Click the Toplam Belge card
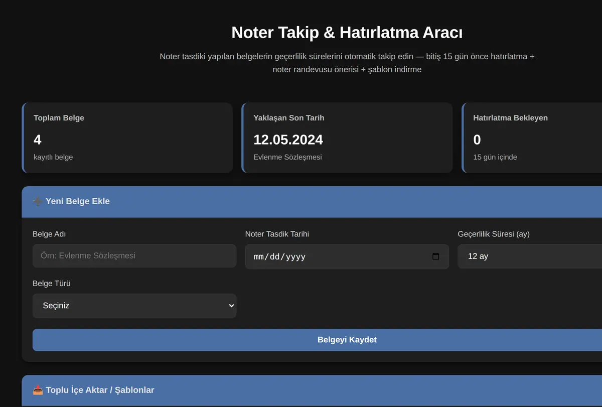The height and width of the screenshot is (407, 602). 127,138
